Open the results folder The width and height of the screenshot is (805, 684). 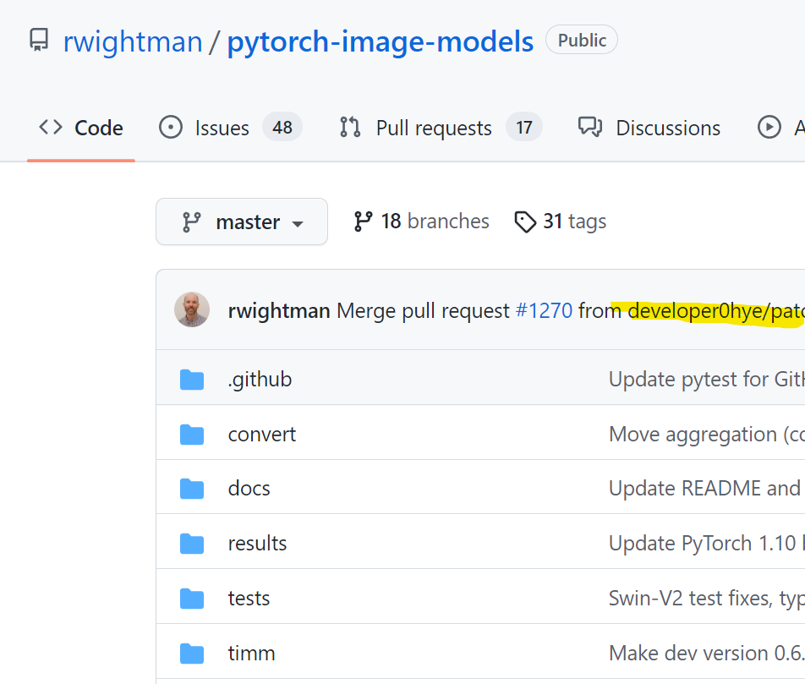(257, 544)
